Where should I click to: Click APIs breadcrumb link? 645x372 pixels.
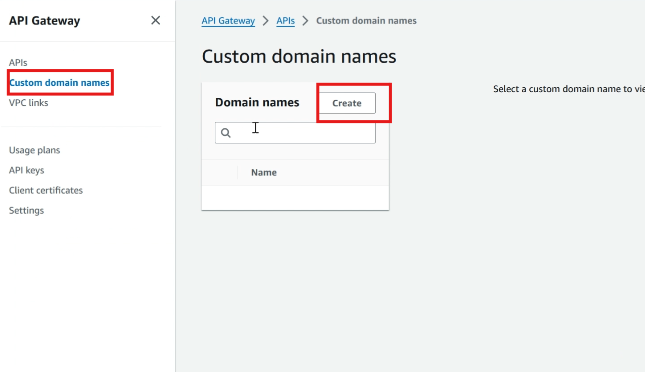(285, 21)
